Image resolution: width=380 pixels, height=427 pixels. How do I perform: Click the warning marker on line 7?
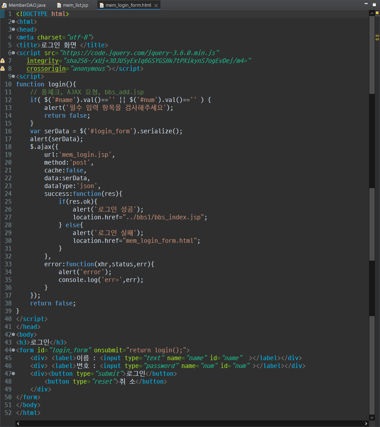click(2, 61)
